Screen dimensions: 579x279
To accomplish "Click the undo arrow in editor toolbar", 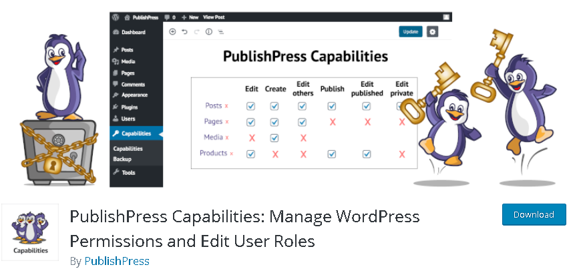I will [184, 32].
